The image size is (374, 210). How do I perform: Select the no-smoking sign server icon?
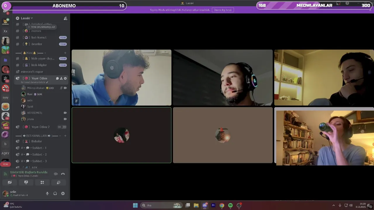tap(5, 88)
